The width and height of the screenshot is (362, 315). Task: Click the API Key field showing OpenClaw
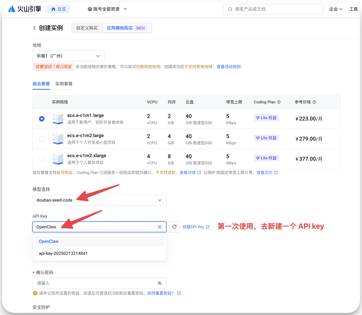99,227
